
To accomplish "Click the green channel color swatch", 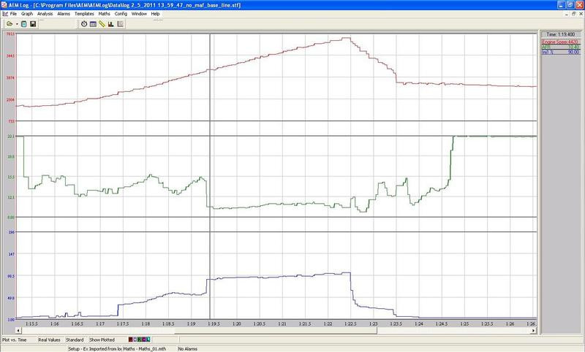I will coord(140,340).
